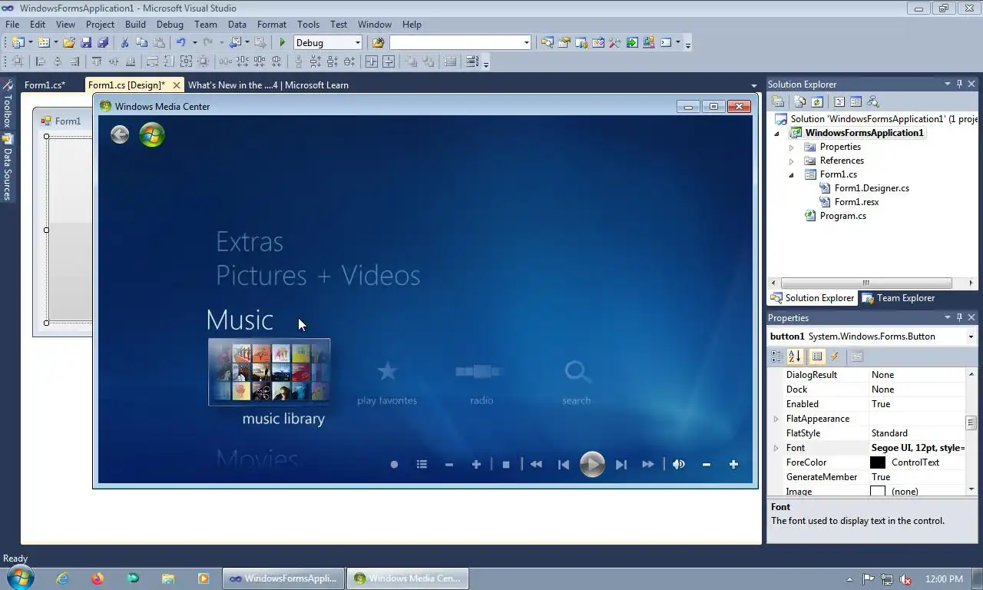Screen dimensions: 983x590
Task: Click Save All in the toolbar
Action: point(102,43)
